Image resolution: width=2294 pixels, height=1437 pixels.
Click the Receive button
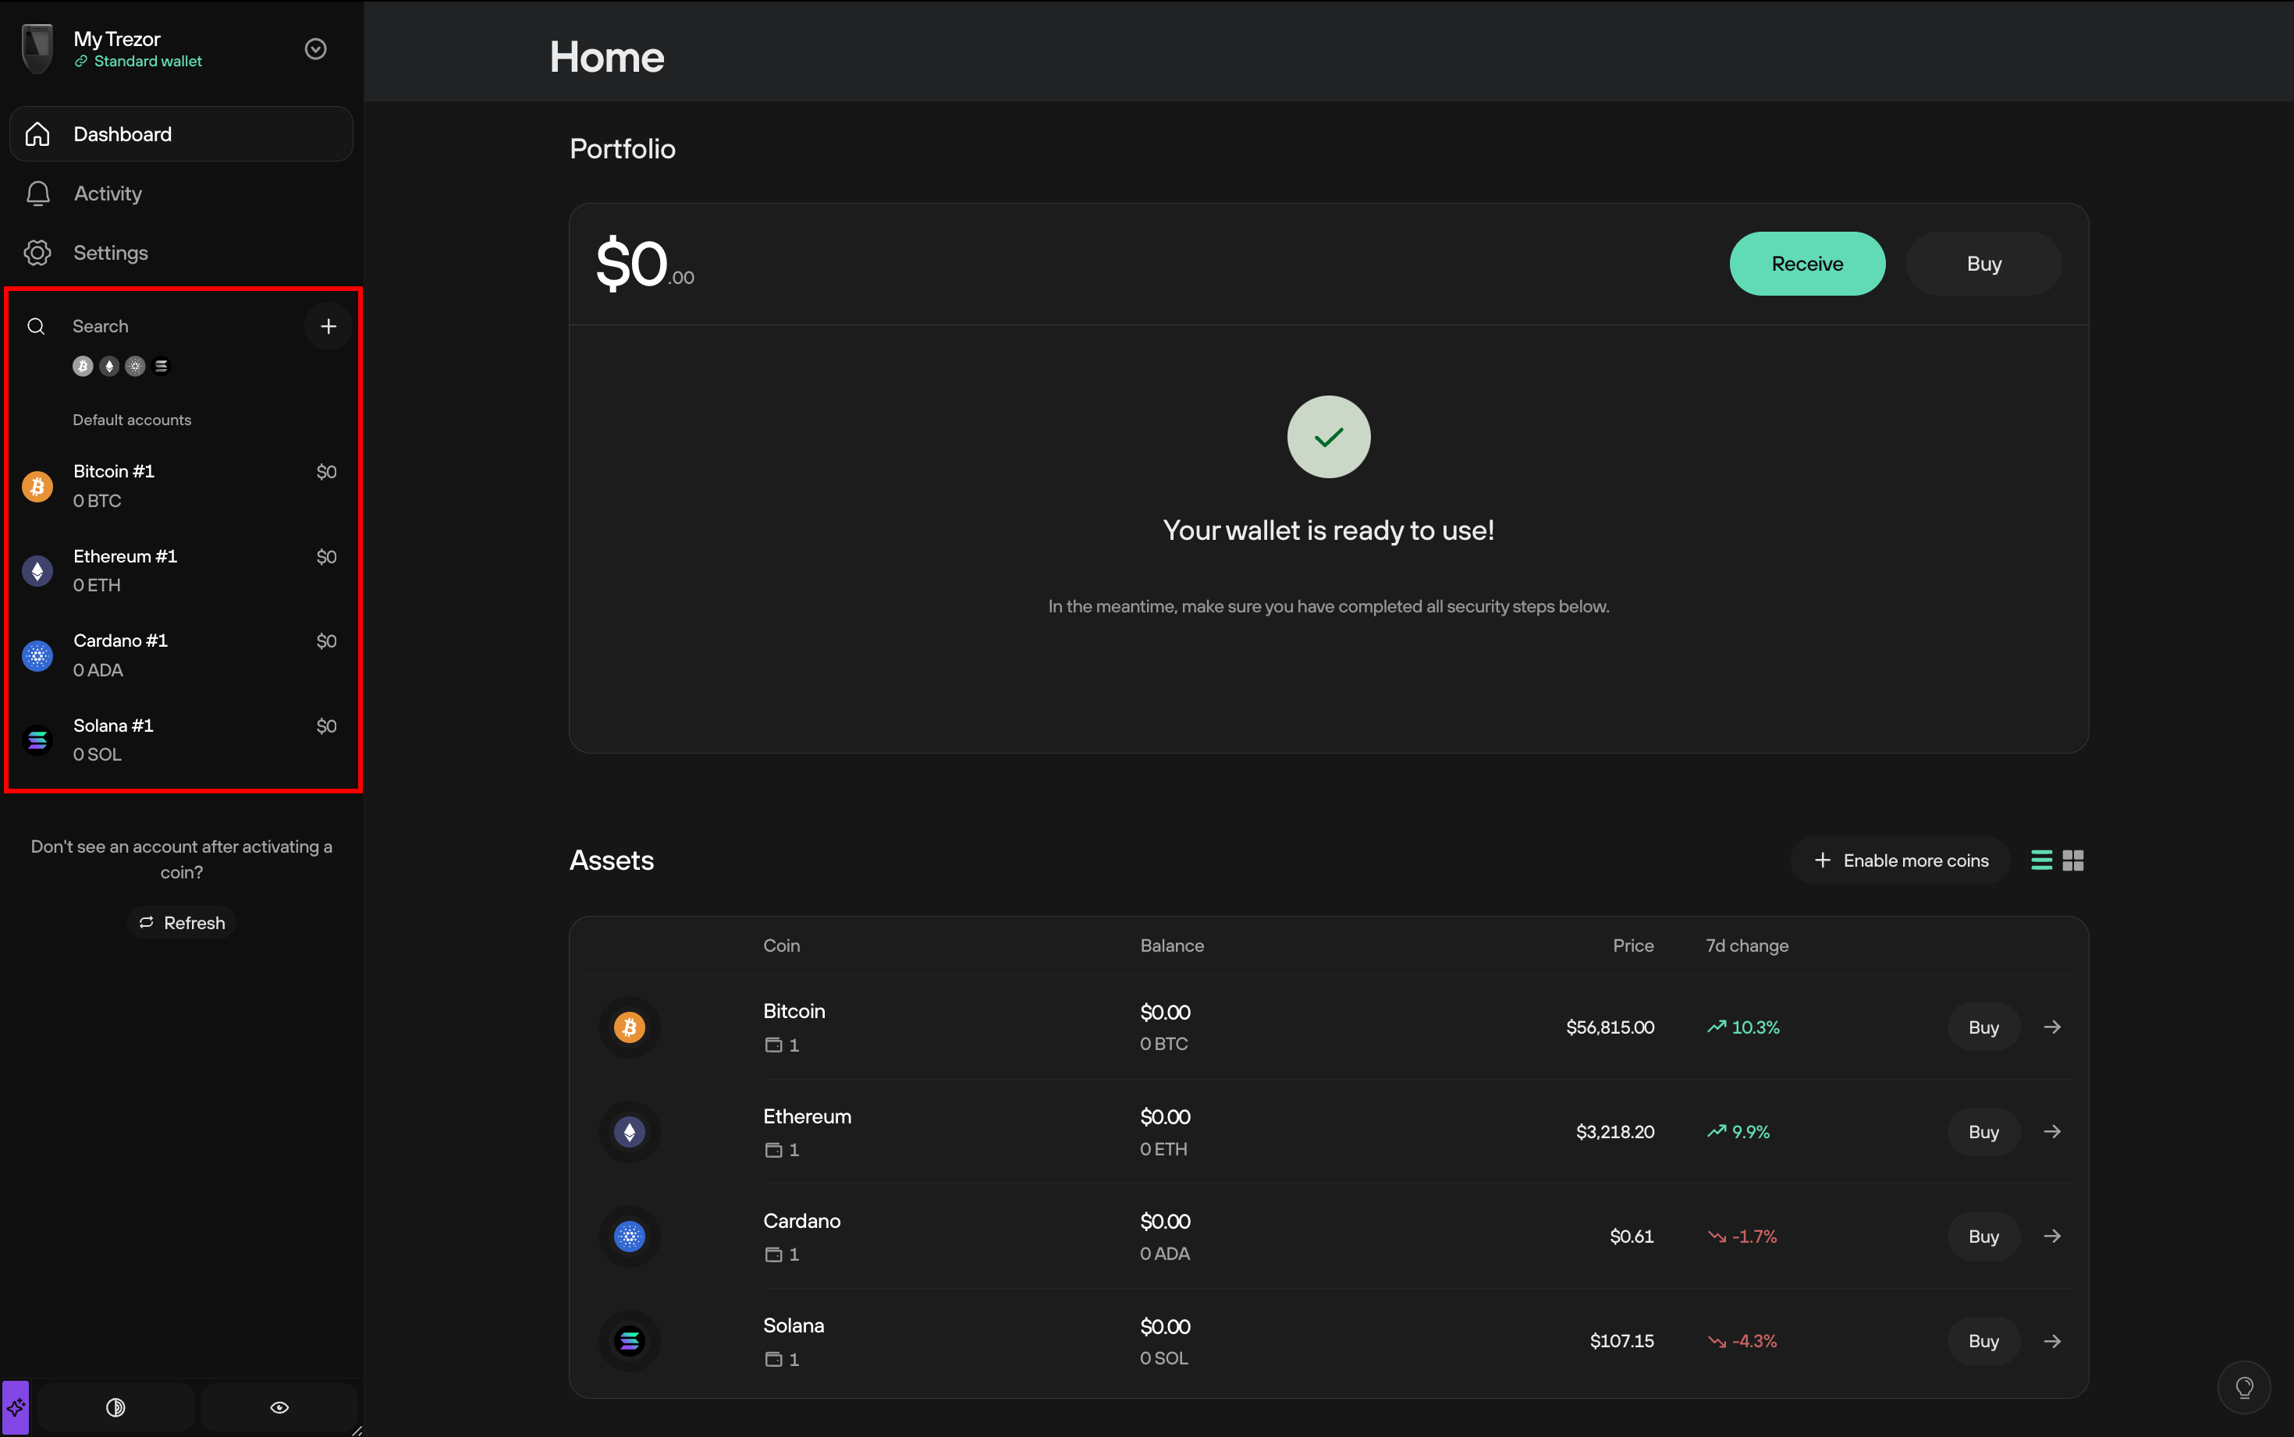click(1807, 263)
